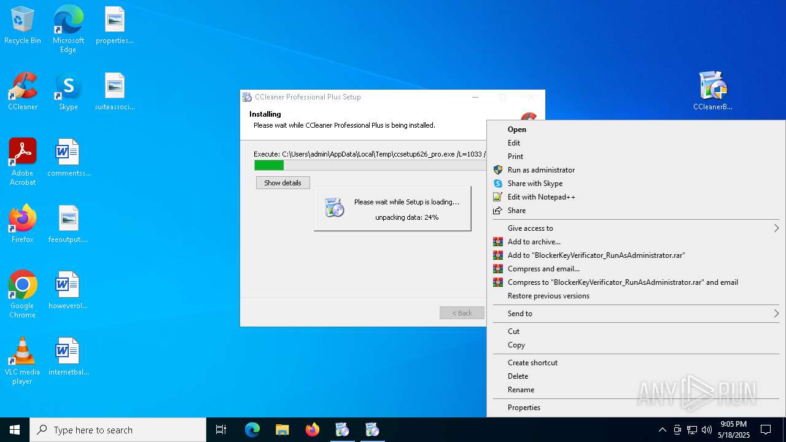Click the Show details button
786x442 pixels.
283,183
